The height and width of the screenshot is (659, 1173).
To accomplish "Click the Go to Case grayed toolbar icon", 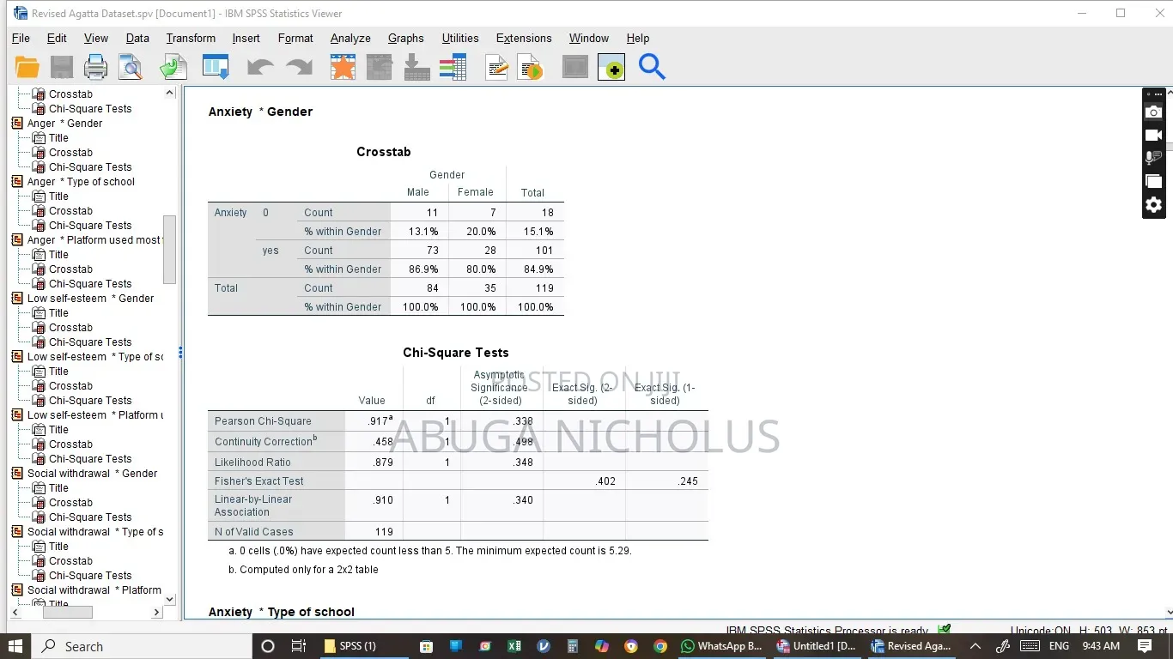I will (379, 67).
